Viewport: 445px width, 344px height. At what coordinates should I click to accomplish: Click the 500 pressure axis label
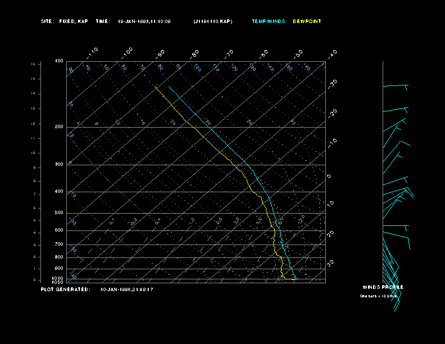pyautogui.click(x=59, y=213)
